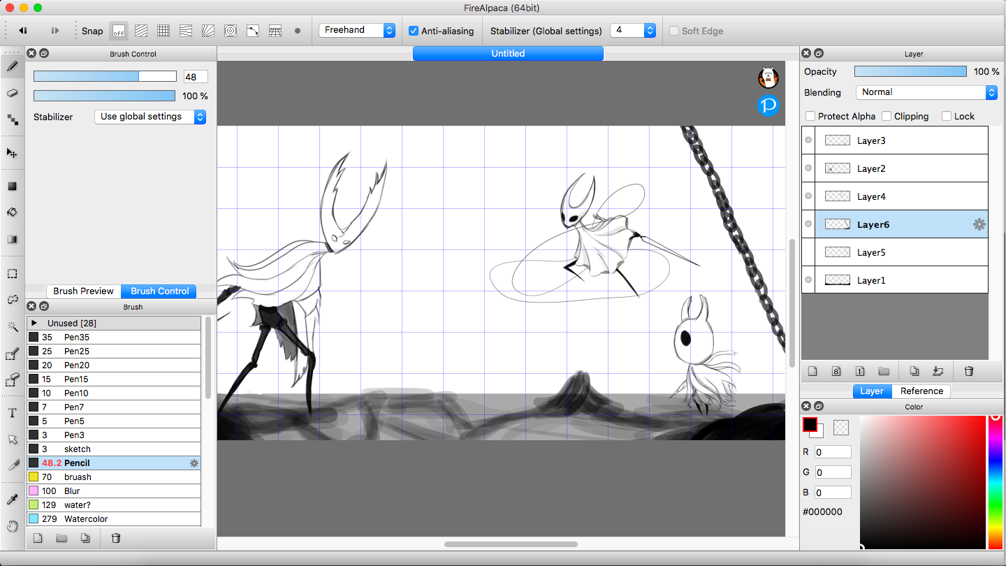Select the Untitled canvas tab
This screenshot has width=1006, height=566.
[508, 53]
